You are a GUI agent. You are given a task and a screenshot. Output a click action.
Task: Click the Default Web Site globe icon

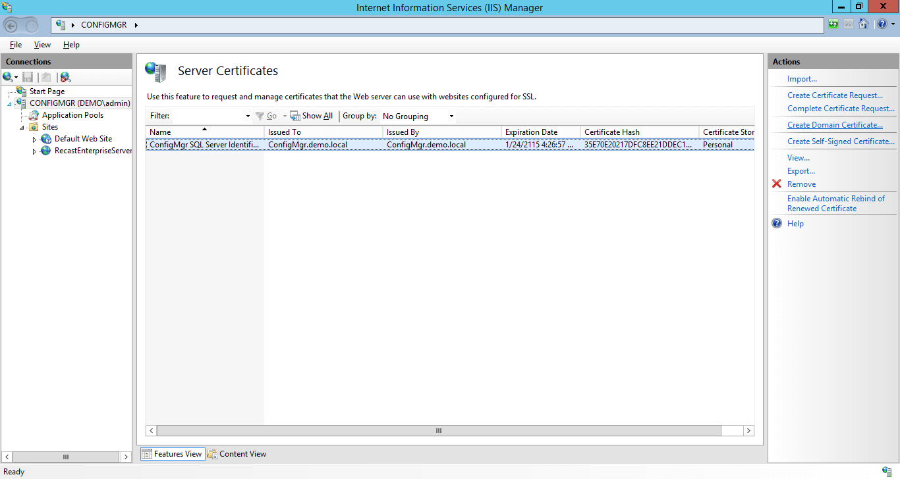tap(46, 139)
